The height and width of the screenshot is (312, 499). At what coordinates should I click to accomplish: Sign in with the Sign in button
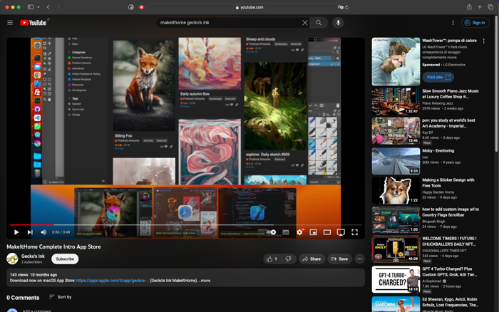tap(475, 23)
